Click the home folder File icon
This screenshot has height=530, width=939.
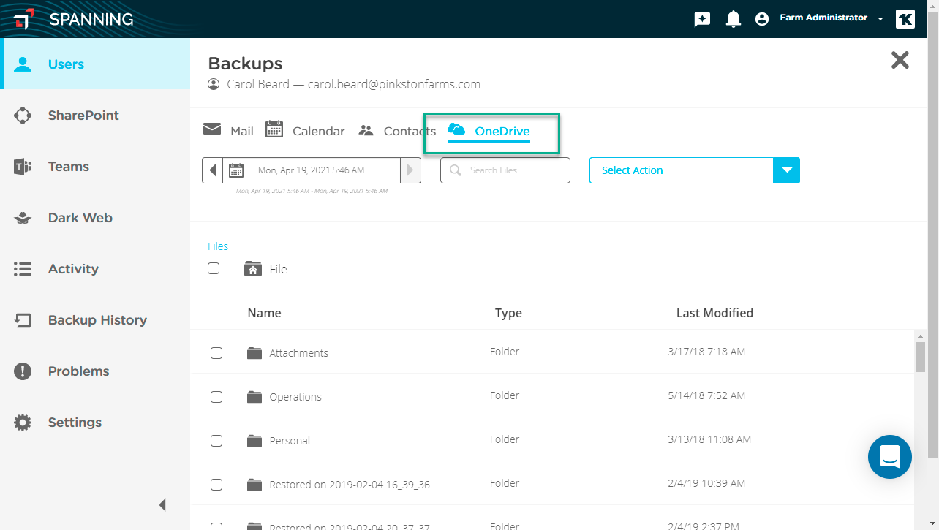253,268
